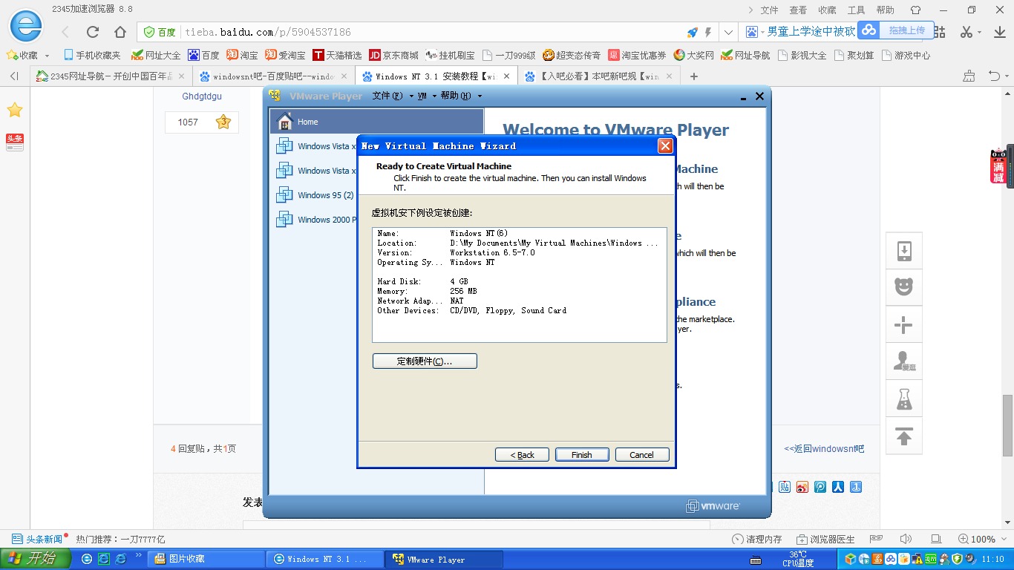Click the system tray clock 11:10
The height and width of the screenshot is (570, 1014).
click(x=993, y=560)
